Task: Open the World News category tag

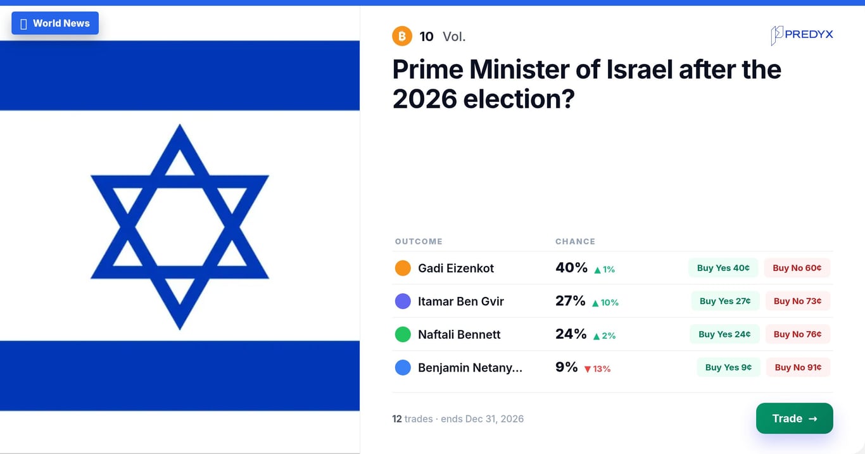Action: click(55, 23)
